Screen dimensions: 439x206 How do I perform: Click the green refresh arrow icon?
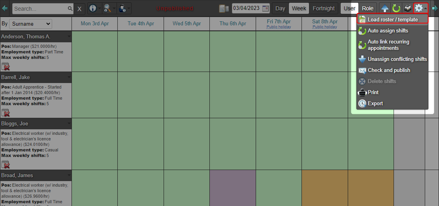(396, 8)
